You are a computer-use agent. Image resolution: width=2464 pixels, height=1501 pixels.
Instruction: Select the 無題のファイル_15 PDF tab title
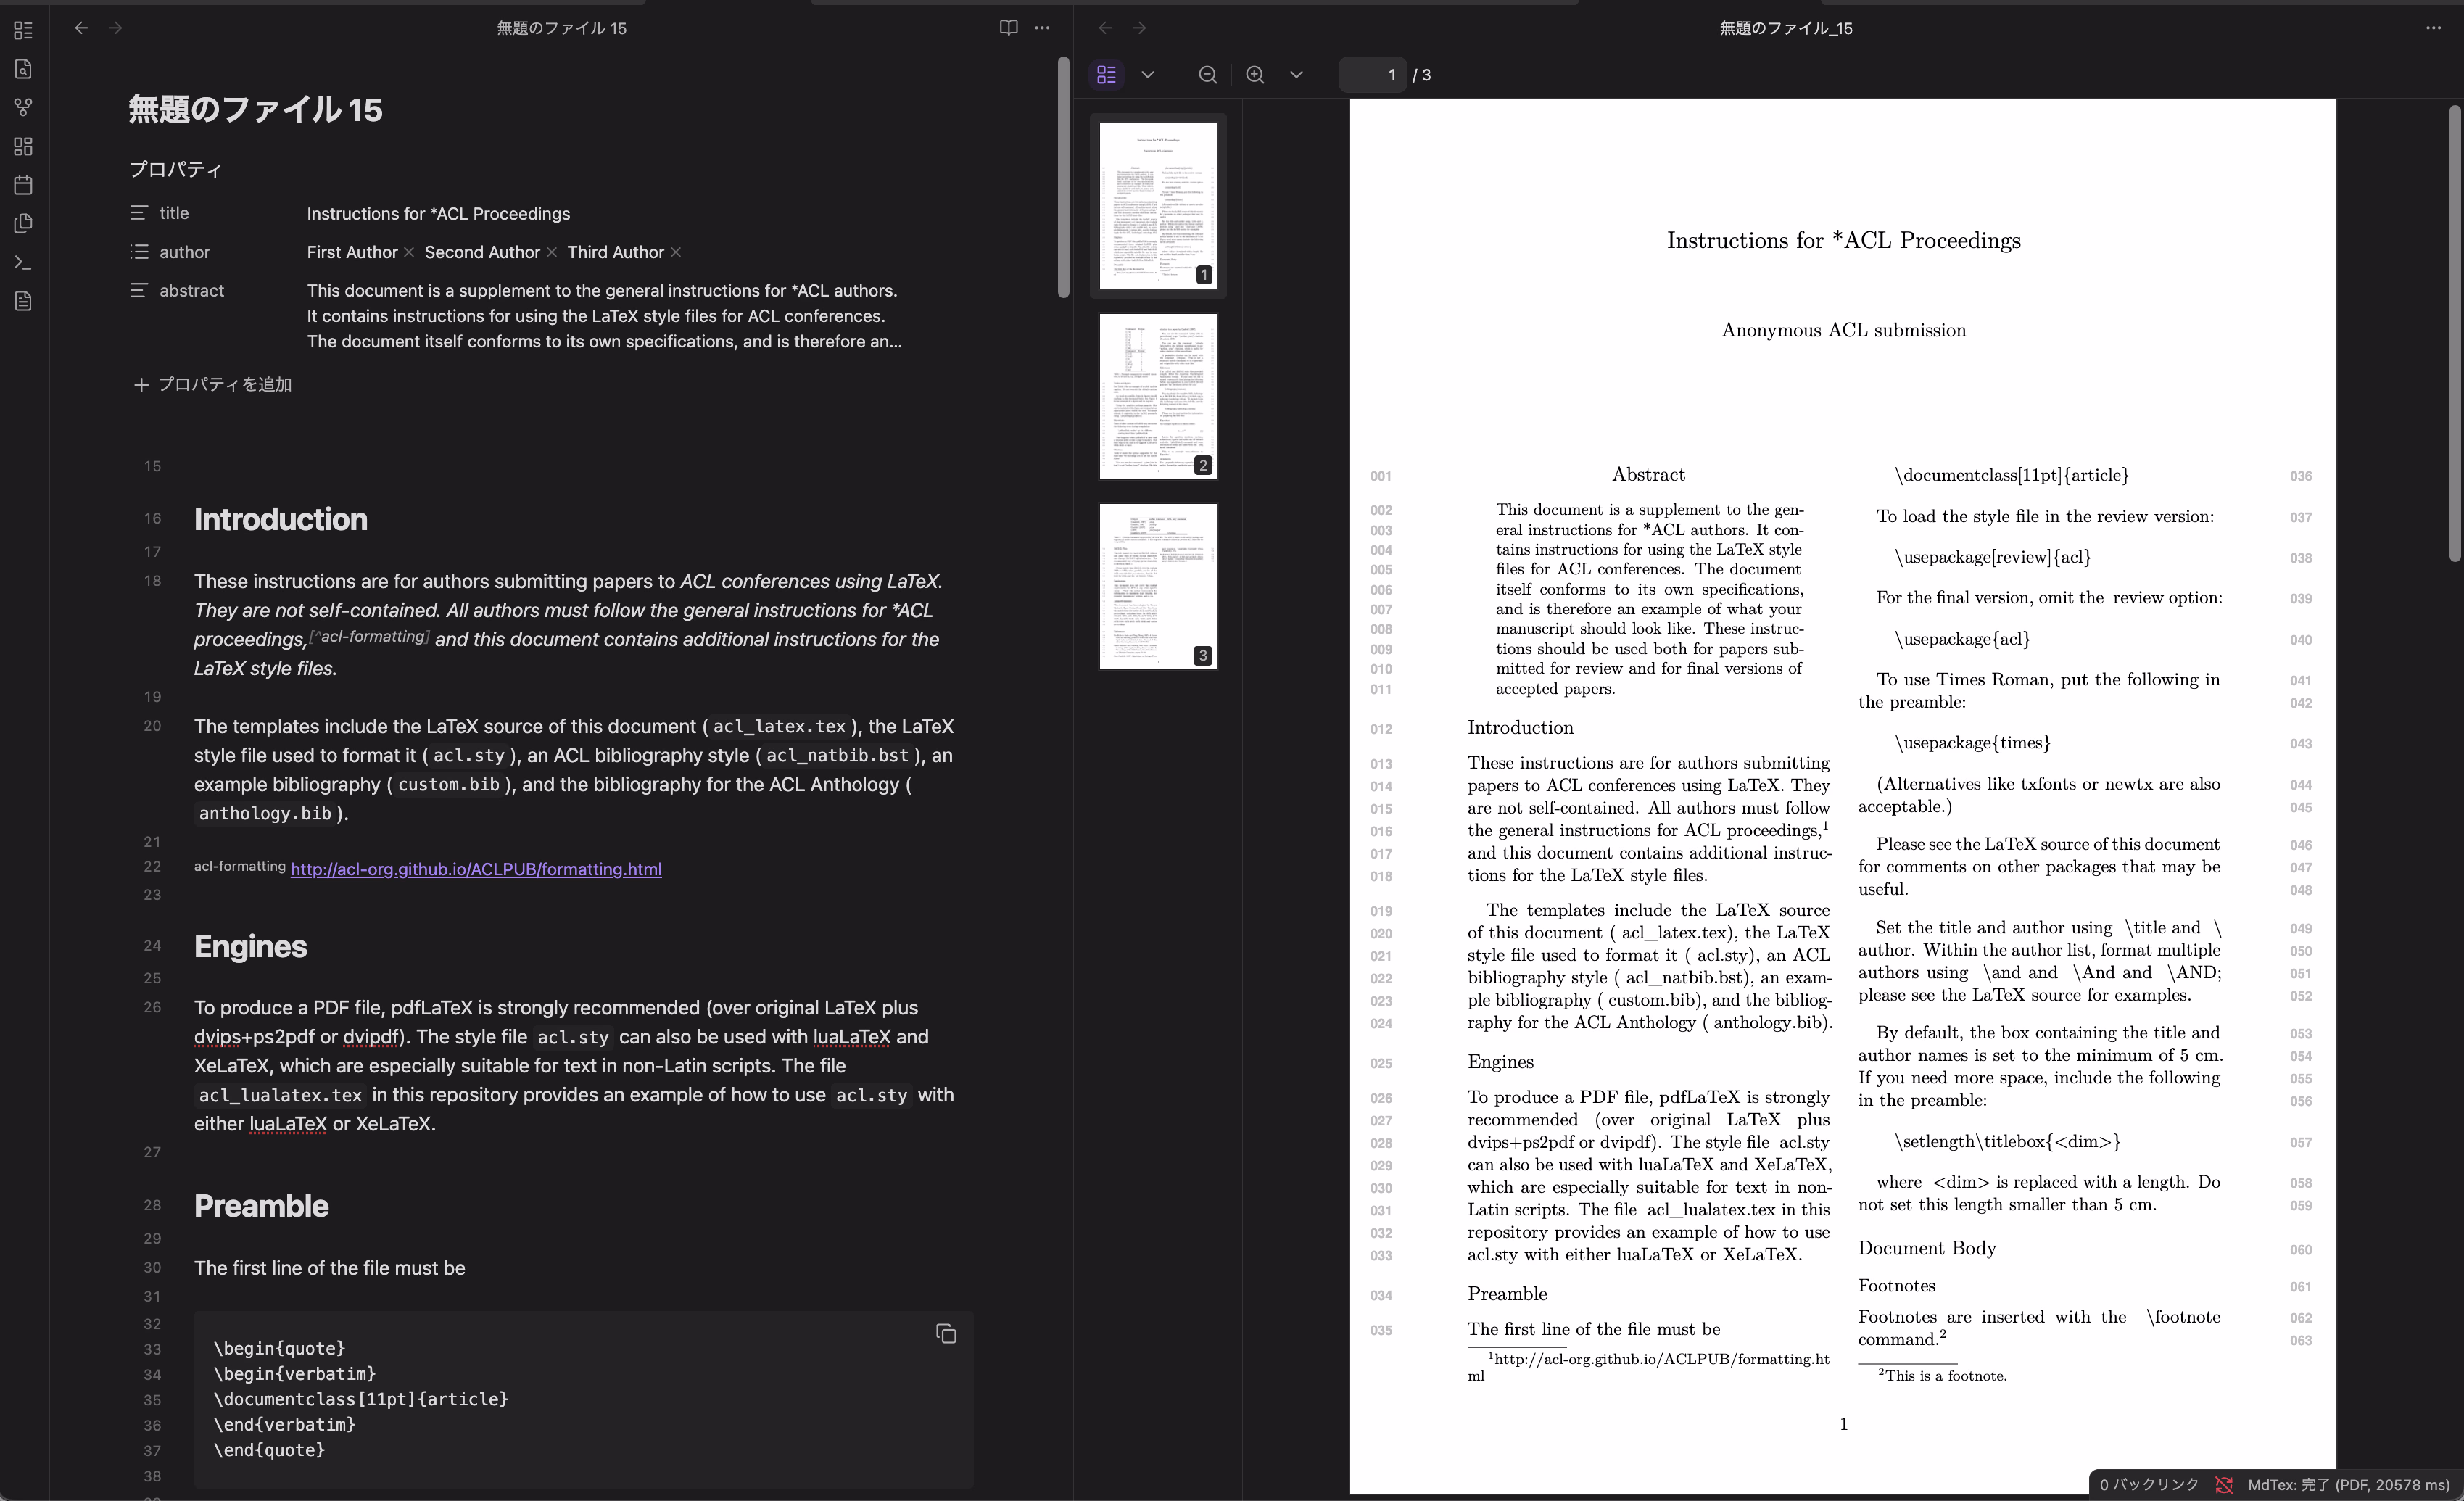pos(1786,28)
